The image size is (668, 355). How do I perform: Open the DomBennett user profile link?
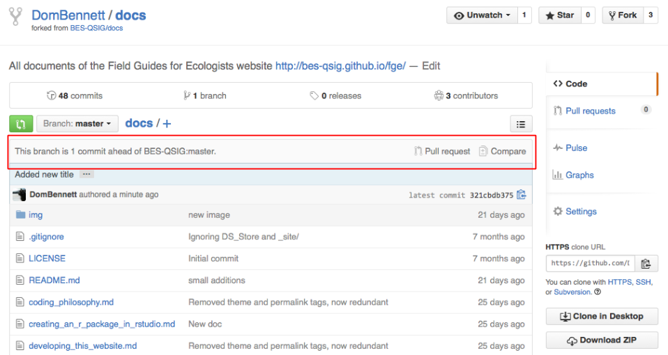pos(68,15)
